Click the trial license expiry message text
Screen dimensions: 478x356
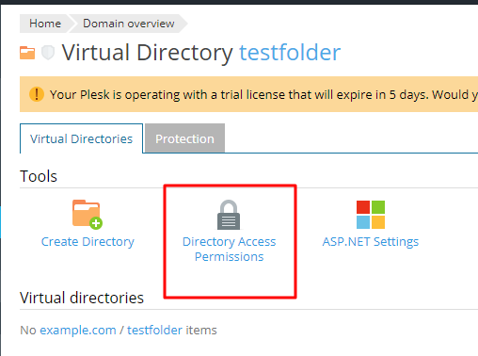(263, 94)
